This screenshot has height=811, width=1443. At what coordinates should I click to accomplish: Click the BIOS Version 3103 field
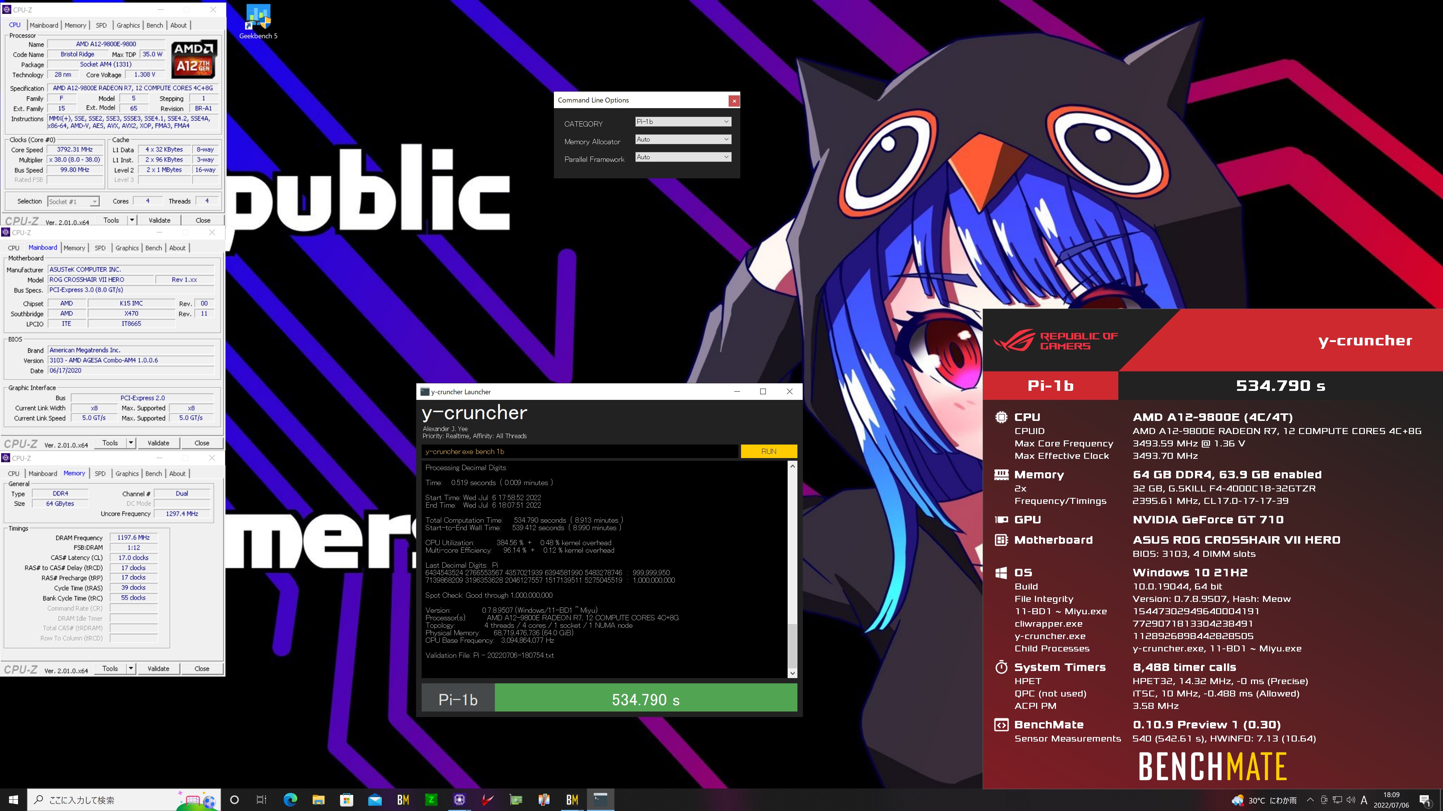pyautogui.click(x=131, y=360)
